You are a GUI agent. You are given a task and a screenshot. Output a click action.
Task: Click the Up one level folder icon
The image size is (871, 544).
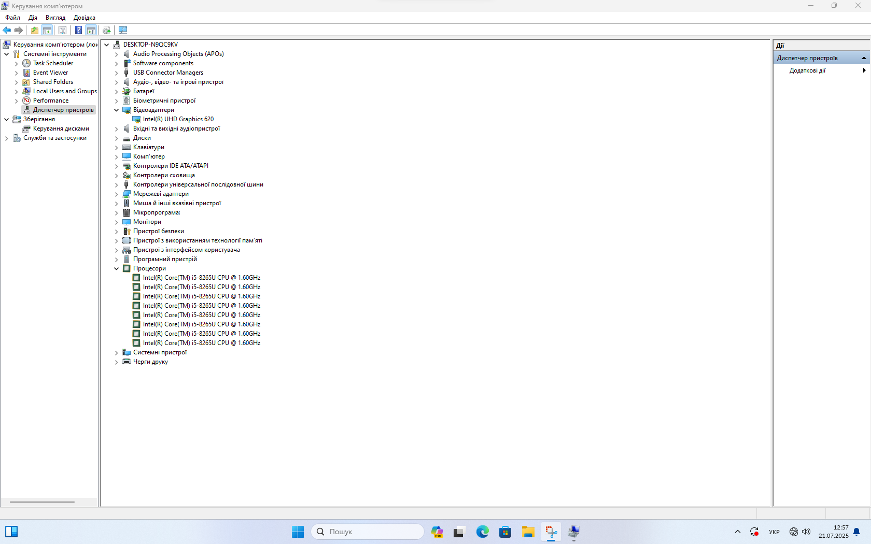coord(34,30)
